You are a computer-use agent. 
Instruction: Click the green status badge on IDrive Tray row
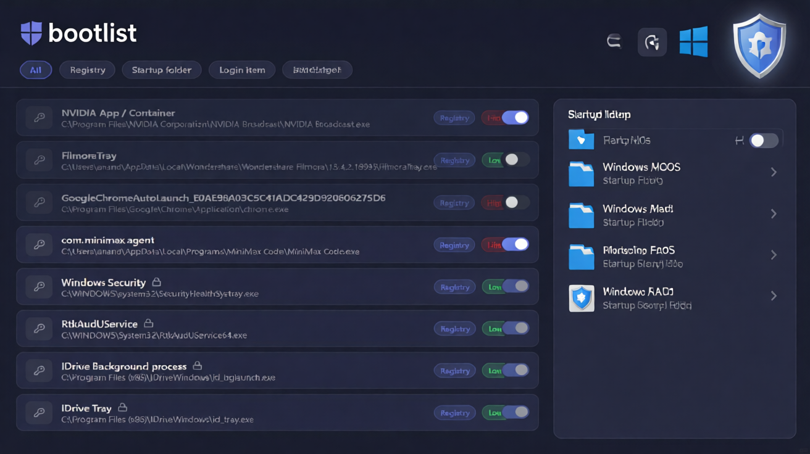click(492, 413)
